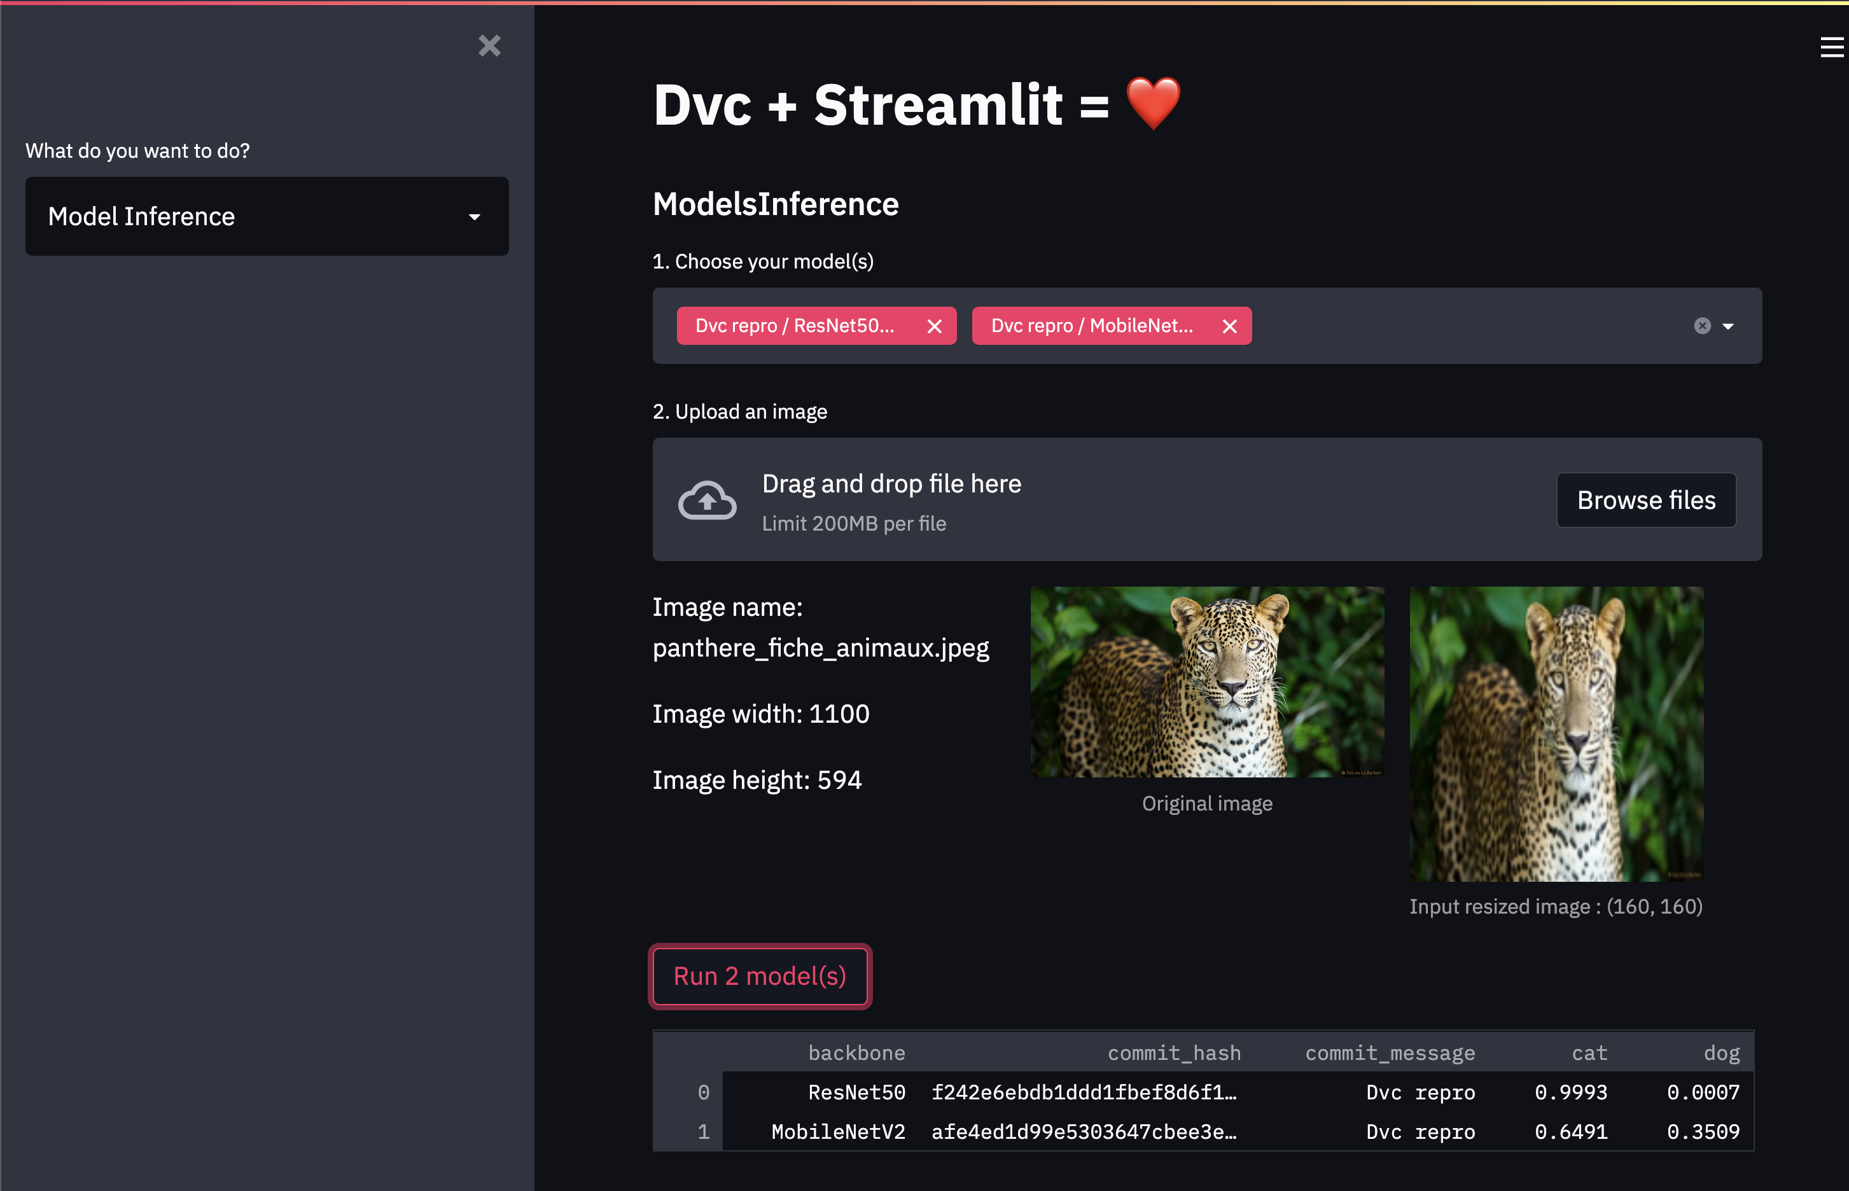Click the upload cloud icon
Image resolution: width=1849 pixels, height=1191 pixels.
(706, 499)
